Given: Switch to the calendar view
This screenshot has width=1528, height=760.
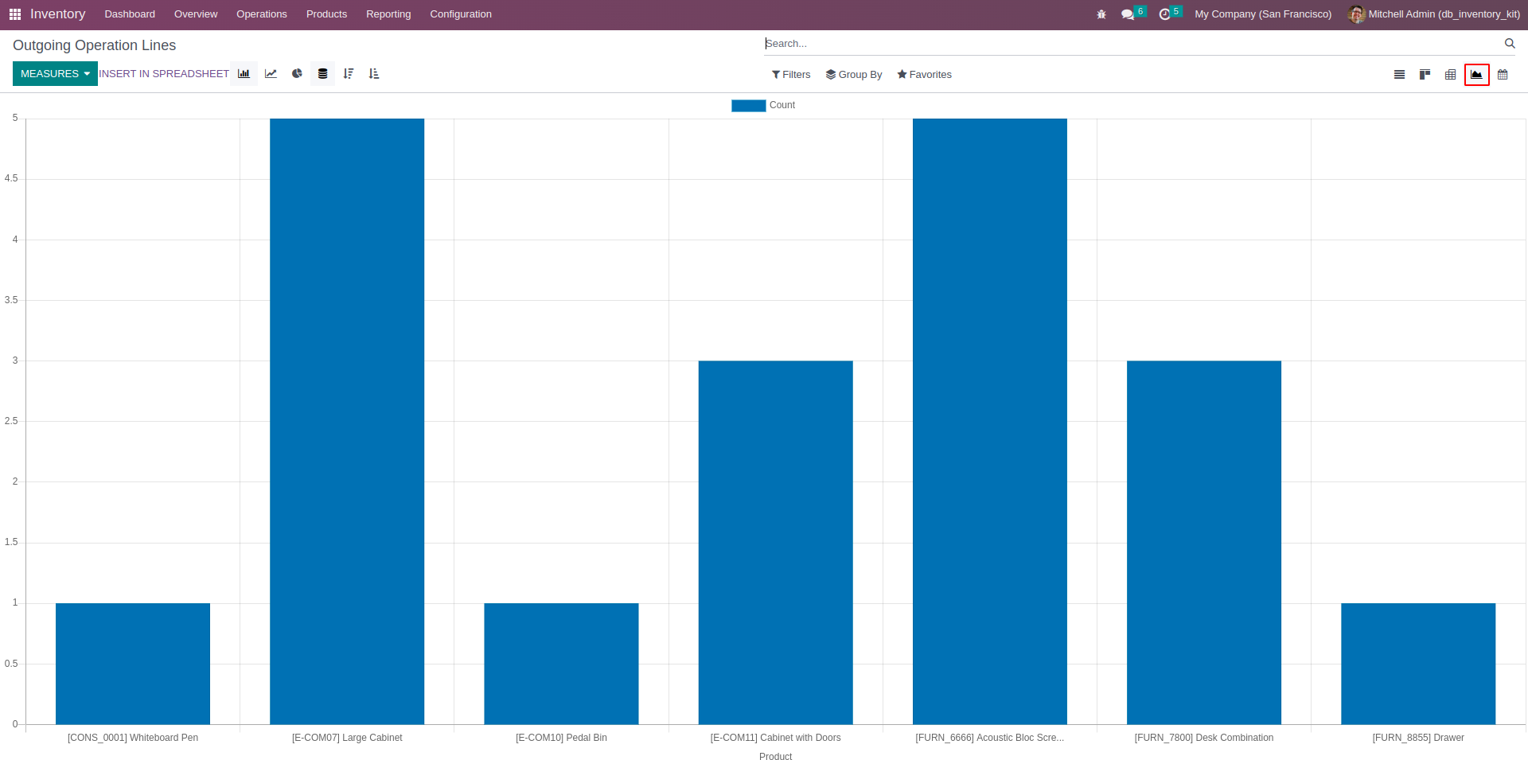Looking at the screenshot, I should (x=1503, y=75).
